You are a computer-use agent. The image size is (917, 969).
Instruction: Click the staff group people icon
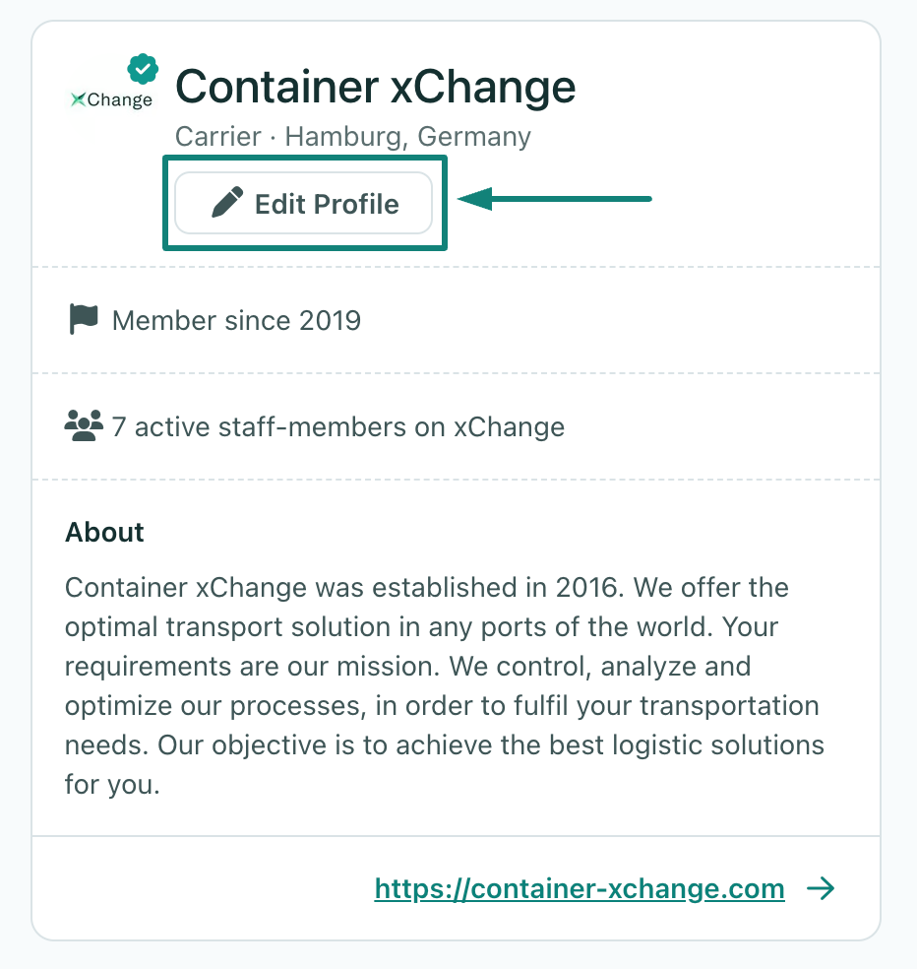click(84, 425)
